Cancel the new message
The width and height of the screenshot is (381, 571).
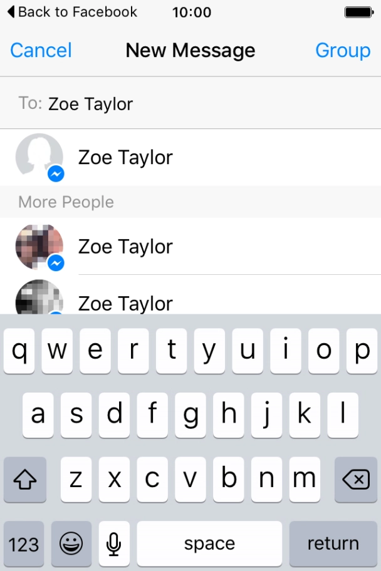(x=41, y=51)
